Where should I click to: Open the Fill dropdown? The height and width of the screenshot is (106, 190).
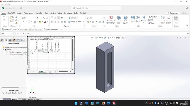[151, 20]
